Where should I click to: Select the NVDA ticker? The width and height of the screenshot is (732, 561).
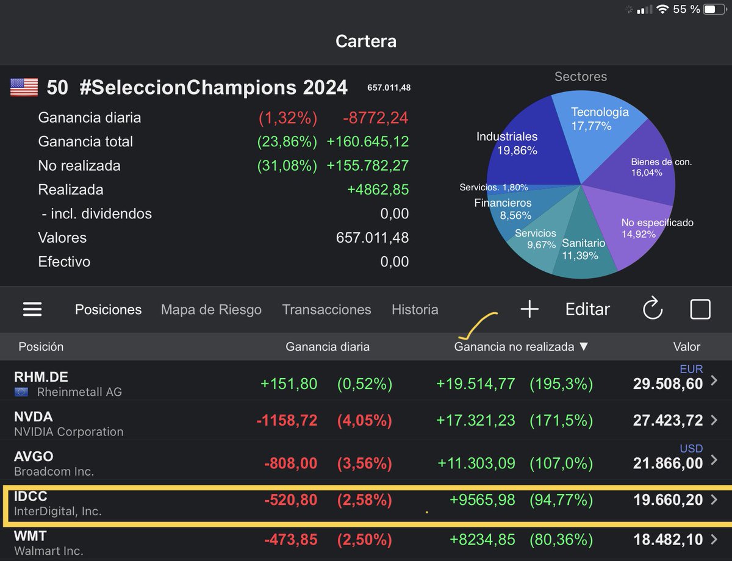pyautogui.click(x=34, y=417)
